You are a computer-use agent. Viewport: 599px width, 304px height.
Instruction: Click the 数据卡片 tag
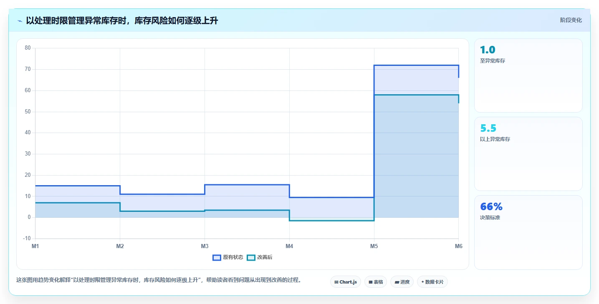[432, 282]
